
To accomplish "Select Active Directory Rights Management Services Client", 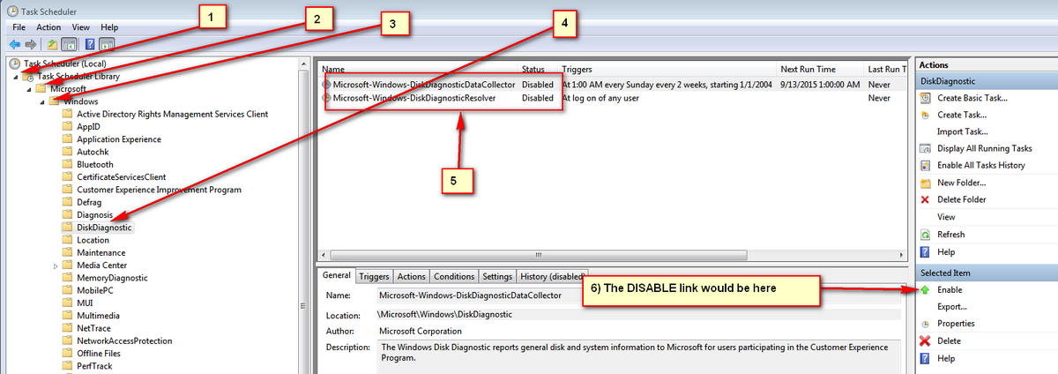I will pos(172,114).
